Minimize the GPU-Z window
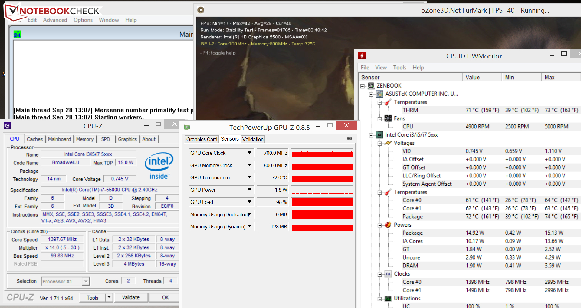581x308 pixels. tap(318, 127)
